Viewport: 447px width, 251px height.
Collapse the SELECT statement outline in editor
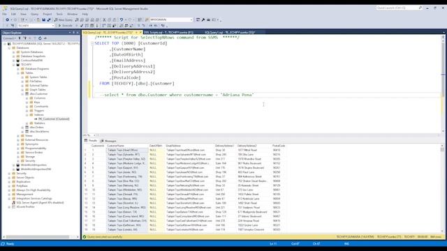pos(92,43)
